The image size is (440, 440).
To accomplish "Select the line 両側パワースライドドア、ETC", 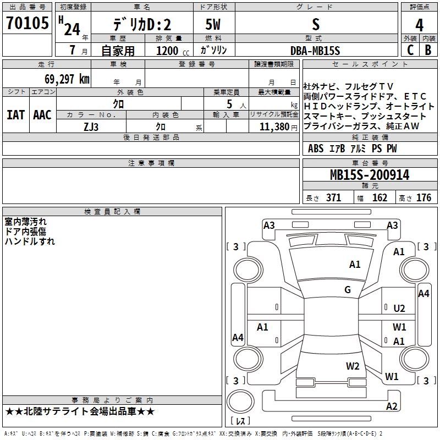I will 365,96.
